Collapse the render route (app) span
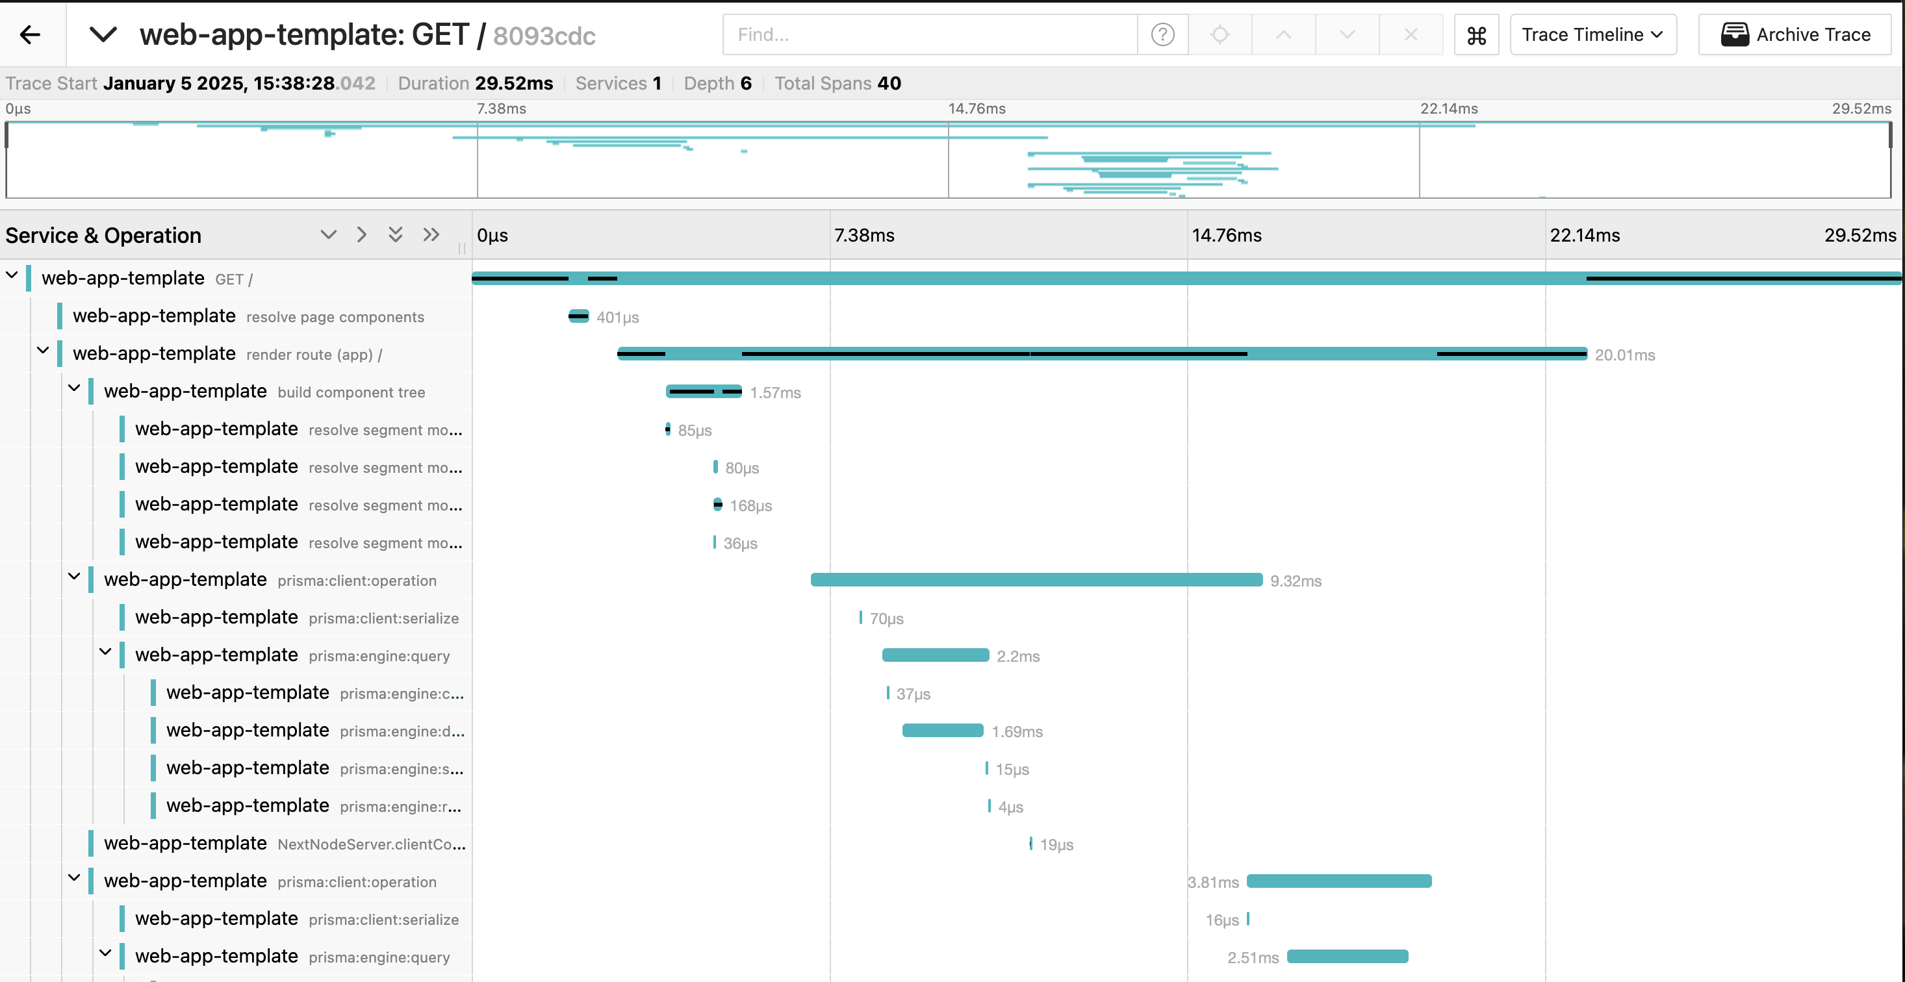This screenshot has width=1905, height=982. tap(43, 351)
